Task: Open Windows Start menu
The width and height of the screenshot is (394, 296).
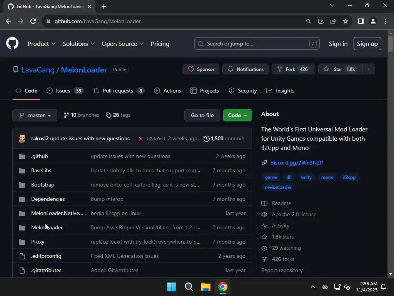Action: coord(172,287)
